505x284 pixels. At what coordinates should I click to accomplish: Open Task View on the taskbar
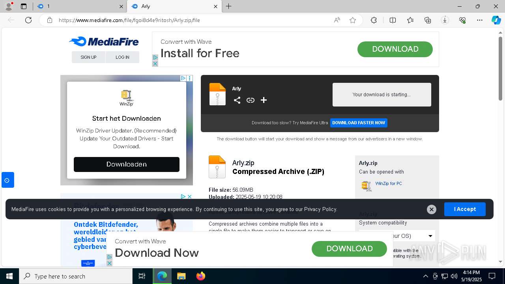tap(142, 276)
